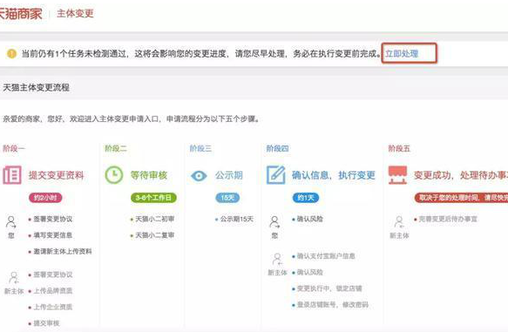Click the yellow warning icon in notice bar
Viewport: 508px width, 332px height.
click(x=11, y=53)
